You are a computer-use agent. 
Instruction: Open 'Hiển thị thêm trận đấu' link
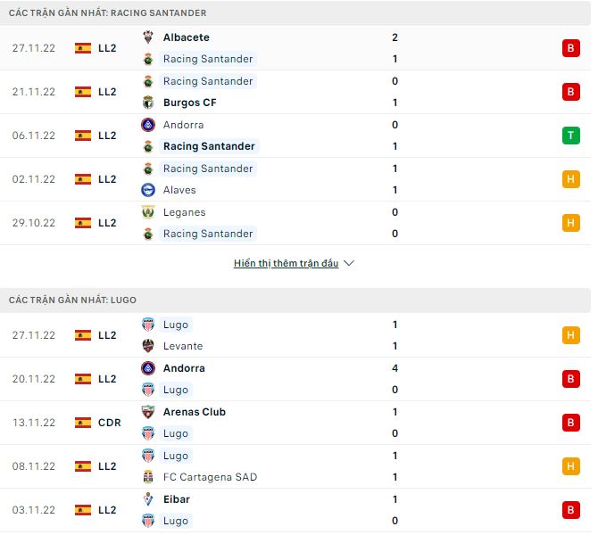coord(286,264)
